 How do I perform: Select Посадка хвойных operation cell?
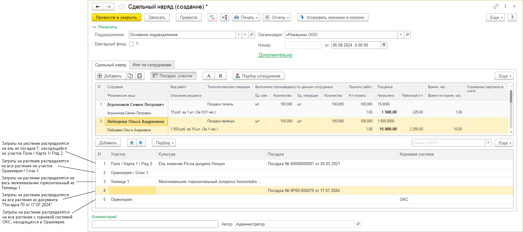[x=229, y=121]
